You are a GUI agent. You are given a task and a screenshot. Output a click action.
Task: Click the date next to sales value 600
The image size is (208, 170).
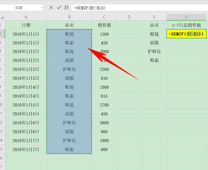[26, 149]
